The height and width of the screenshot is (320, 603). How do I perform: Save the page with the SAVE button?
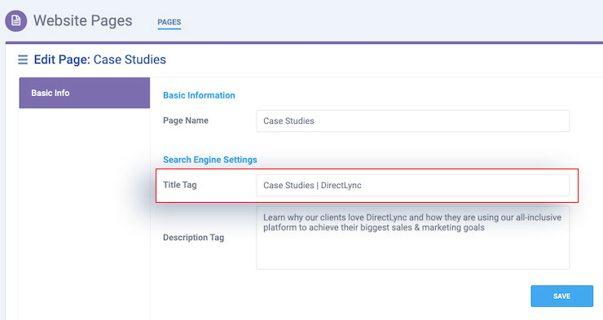tap(562, 296)
